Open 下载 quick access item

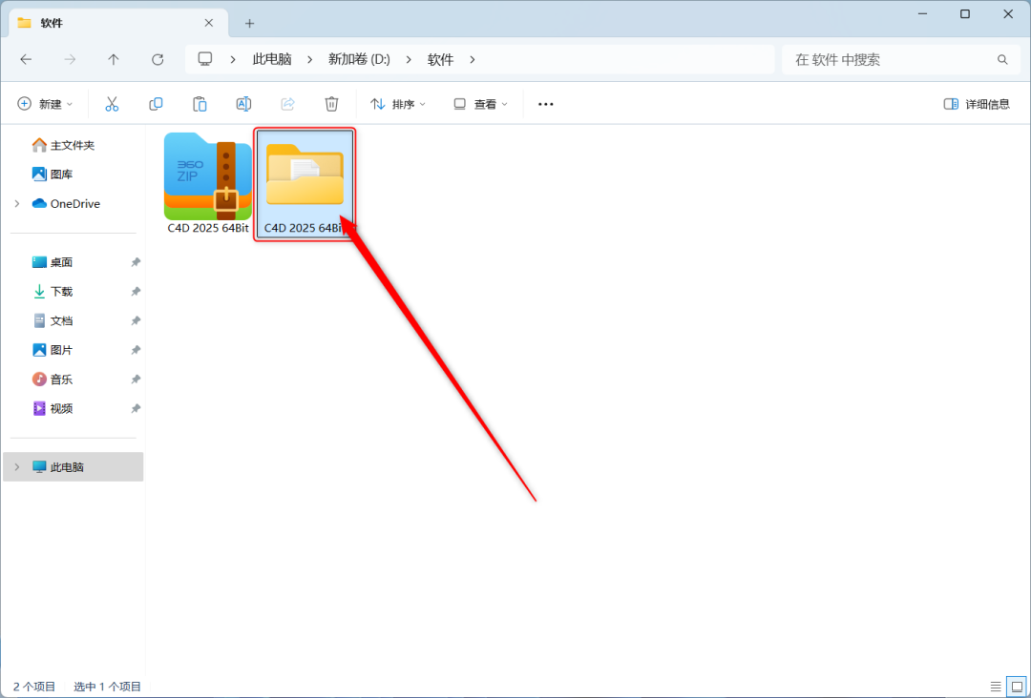53,292
